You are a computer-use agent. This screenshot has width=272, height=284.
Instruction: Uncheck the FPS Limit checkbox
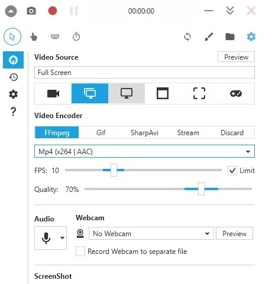click(232, 171)
